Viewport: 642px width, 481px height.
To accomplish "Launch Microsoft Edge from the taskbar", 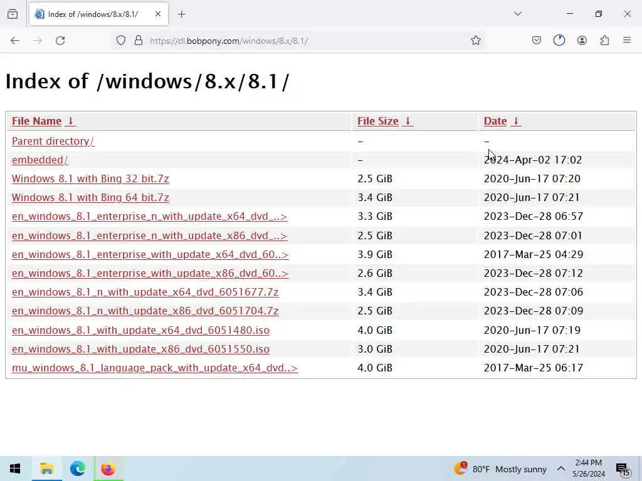I will (x=77, y=468).
